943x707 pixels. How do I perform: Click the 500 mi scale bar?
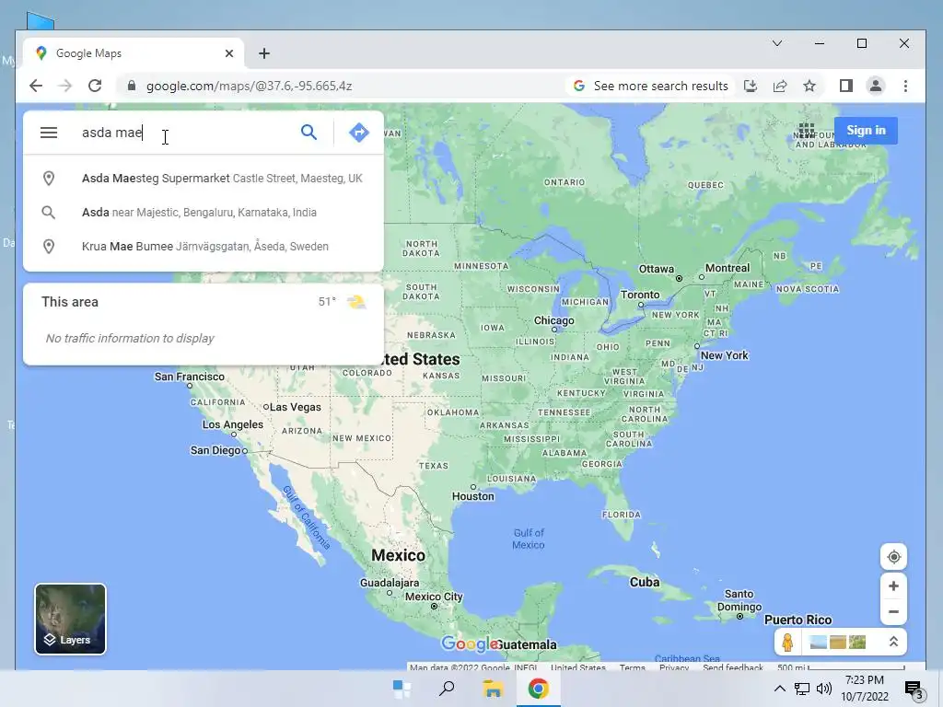841,667
